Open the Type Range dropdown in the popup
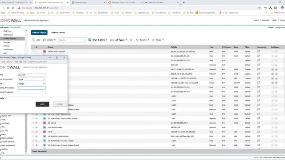 32,84
